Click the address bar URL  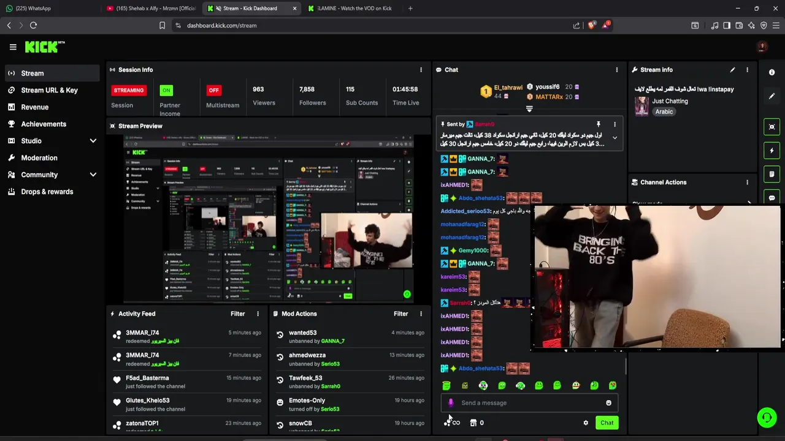[x=221, y=25]
